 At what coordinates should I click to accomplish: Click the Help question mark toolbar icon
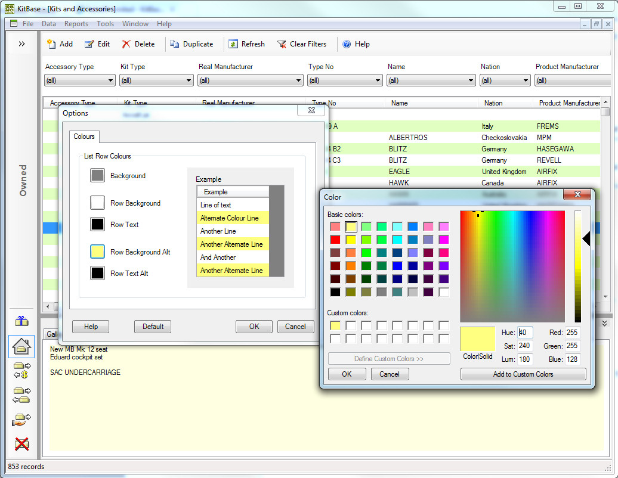[347, 44]
